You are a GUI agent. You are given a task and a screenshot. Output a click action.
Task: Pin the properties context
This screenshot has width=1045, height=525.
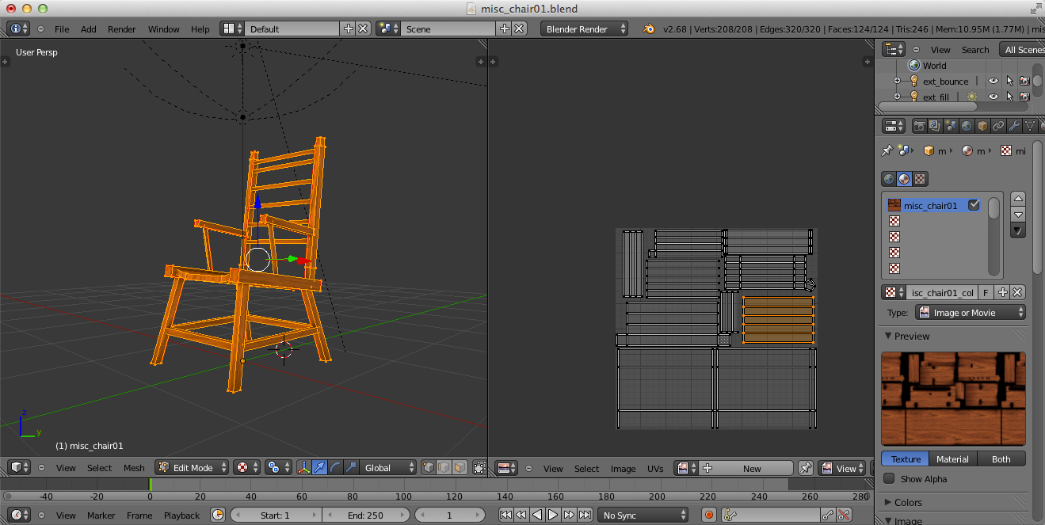point(887,150)
